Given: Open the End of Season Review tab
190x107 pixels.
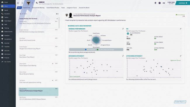Looking at the screenshot, I should [x=53, y=8].
